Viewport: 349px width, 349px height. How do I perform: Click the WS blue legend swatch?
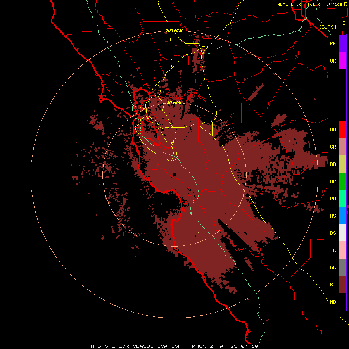click(x=342, y=216)
